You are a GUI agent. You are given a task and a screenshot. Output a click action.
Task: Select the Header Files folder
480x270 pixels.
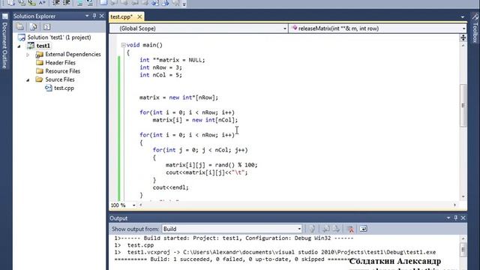[x=60, y=62]
